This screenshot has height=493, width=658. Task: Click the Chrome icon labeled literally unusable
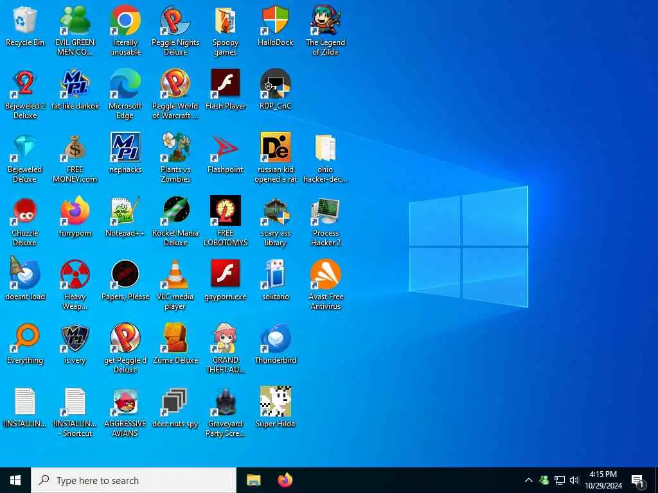tap(125, 20)
